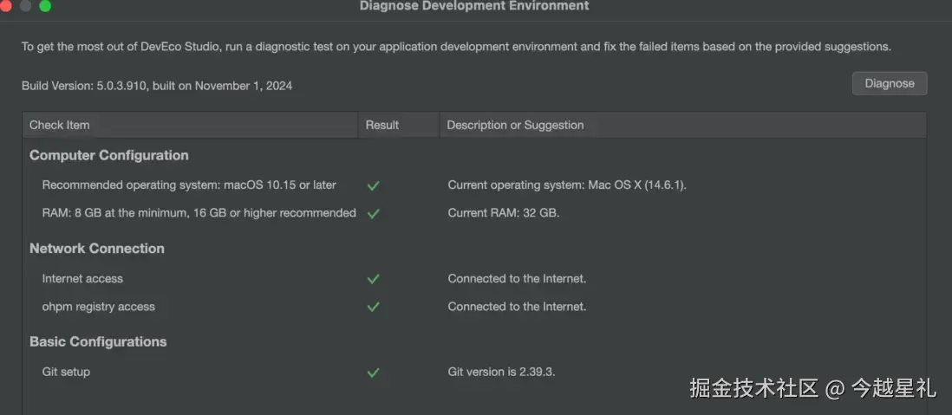Select the Git setup check item

click(x=66, y=373)
